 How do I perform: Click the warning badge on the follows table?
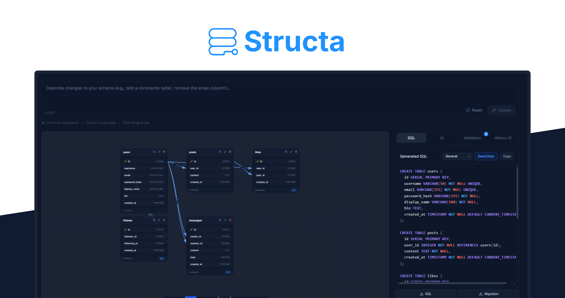click(162, 258)
